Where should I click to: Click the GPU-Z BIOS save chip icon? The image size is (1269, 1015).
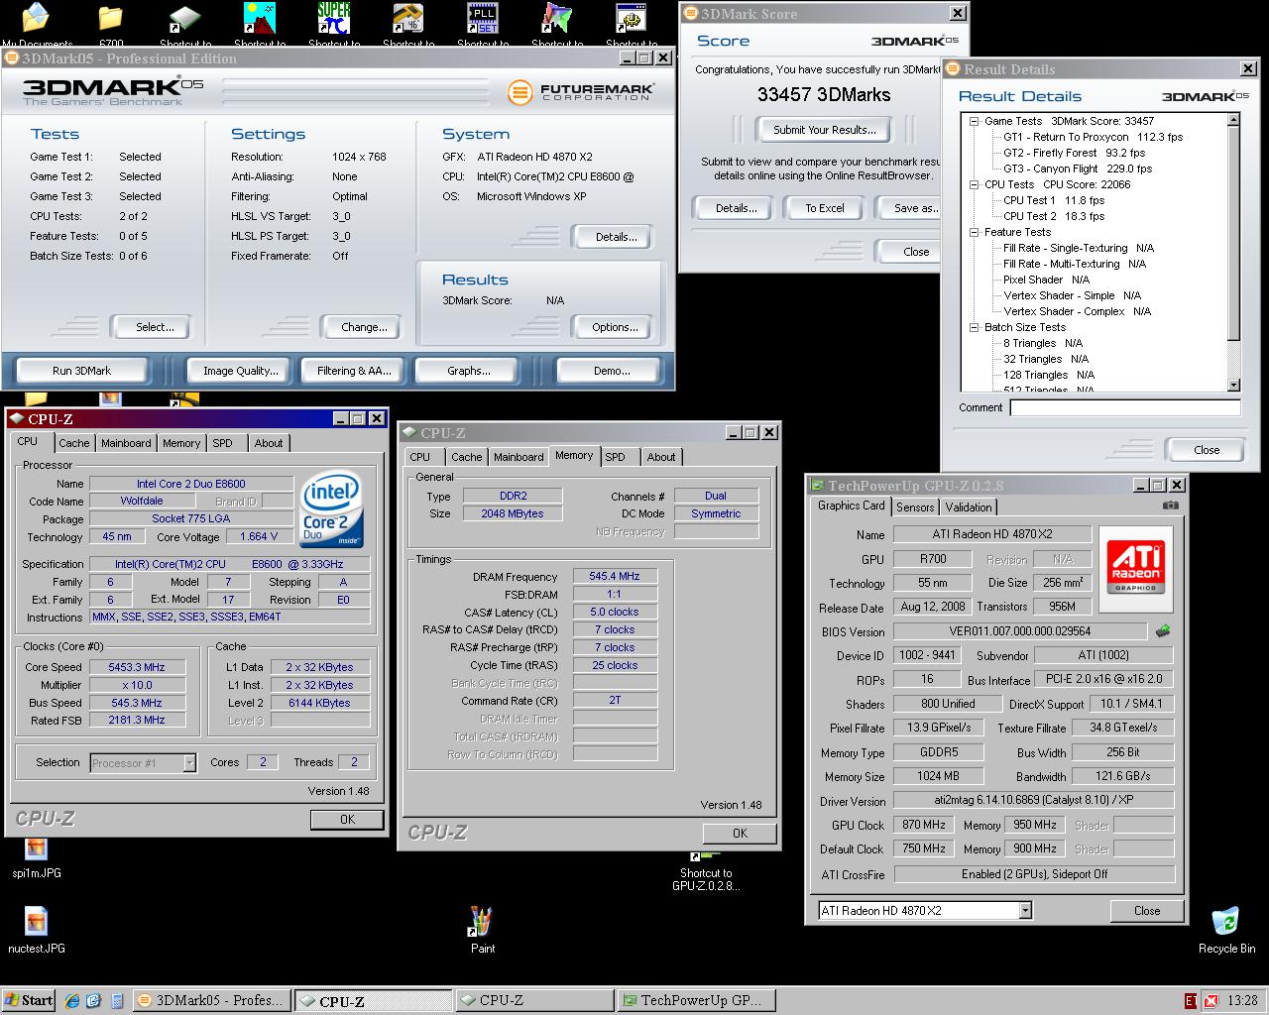1163,630
